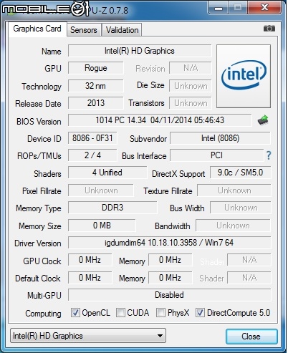This screenshot has width=288, height=353.
Task: Click Shader N/A field in GPU Clock row
Action: (249, 260)
